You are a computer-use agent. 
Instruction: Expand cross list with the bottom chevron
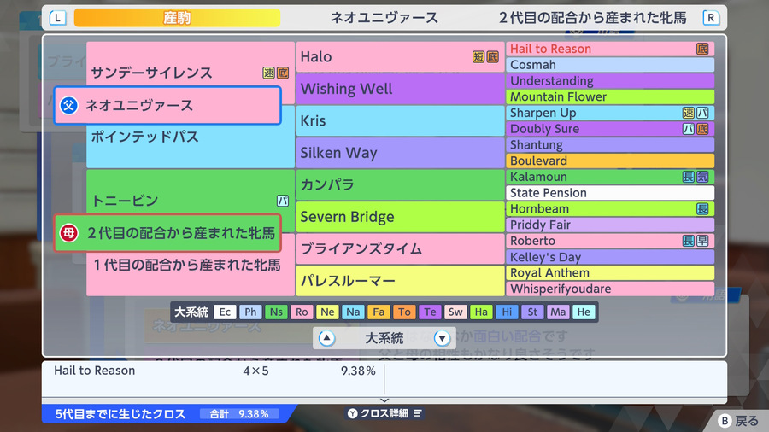384,400
